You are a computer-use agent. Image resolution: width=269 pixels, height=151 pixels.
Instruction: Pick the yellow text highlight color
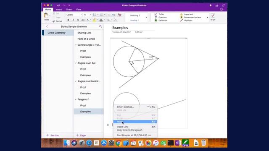coord(94,20)
